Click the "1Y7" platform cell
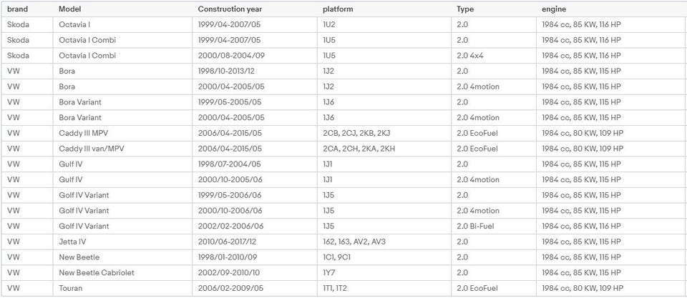The height and width of the screenshot is (298, 687). pyautogui.click(x=328, y=272)
